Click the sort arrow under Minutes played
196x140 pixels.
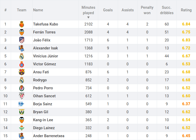(x=89, y=17)
